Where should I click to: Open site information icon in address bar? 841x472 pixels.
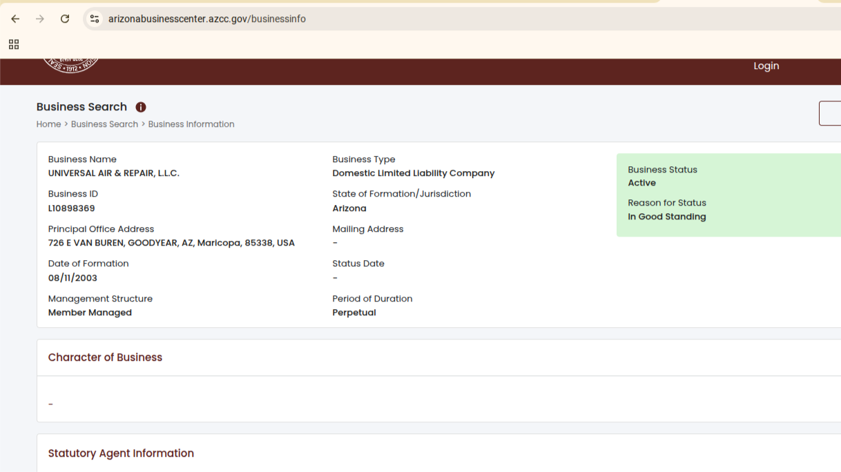(95, 19)
